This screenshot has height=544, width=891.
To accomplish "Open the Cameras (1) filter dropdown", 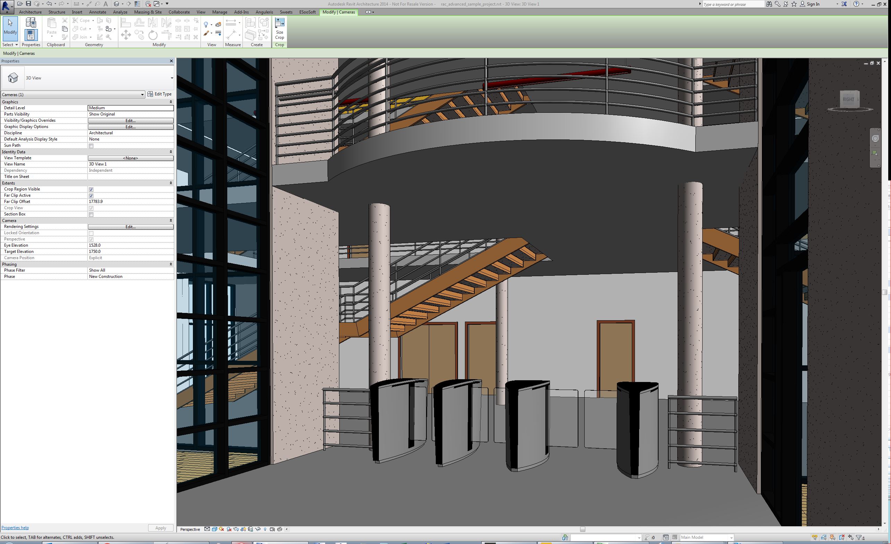I will tap(142, 95).
